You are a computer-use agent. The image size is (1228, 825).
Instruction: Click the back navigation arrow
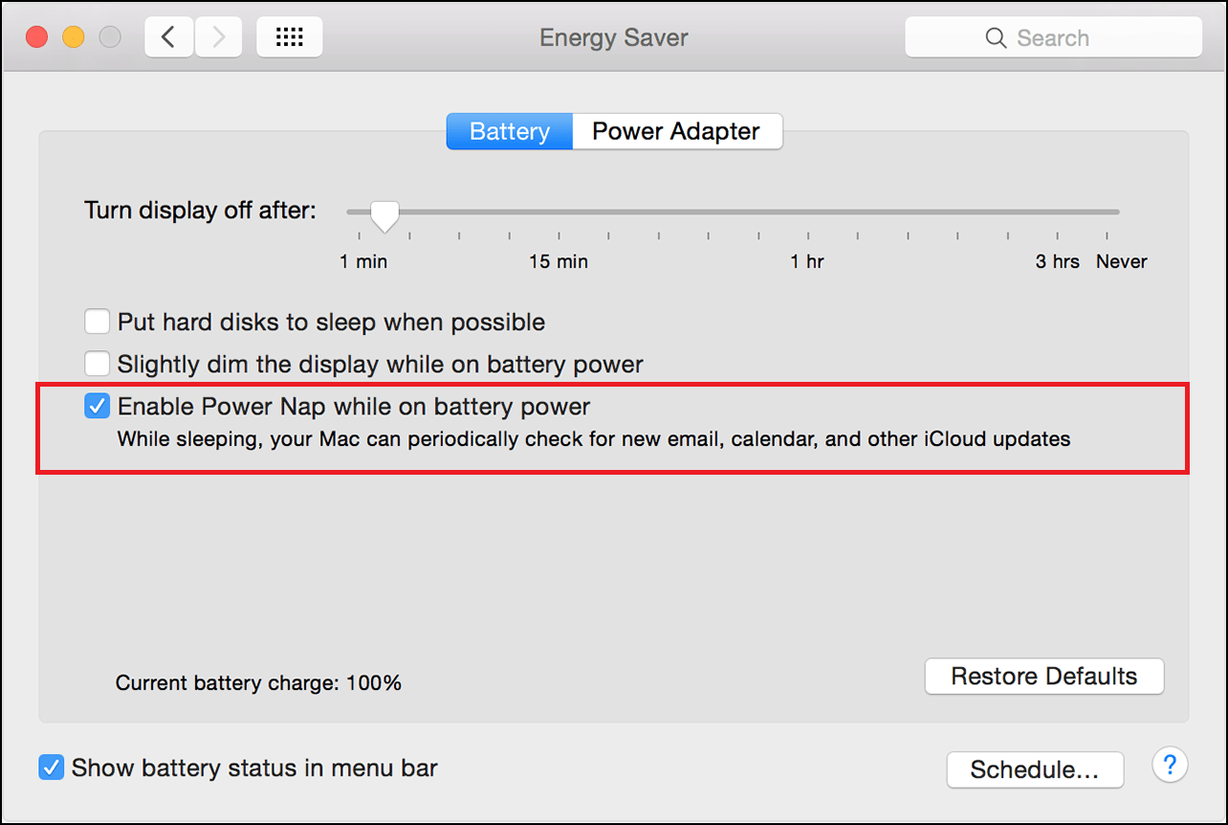coord(169,35)
